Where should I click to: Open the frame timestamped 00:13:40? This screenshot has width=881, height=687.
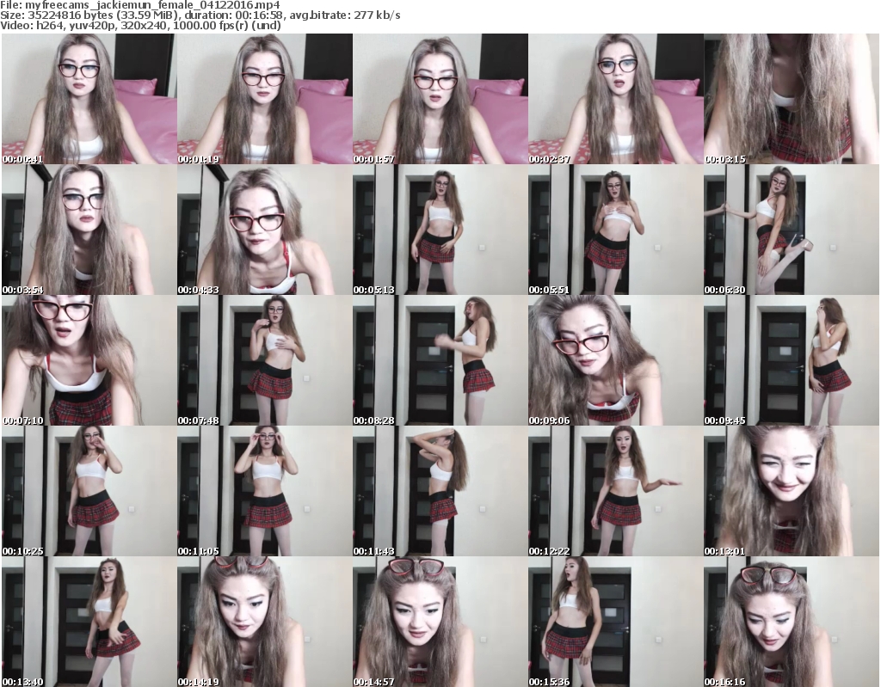89,622
